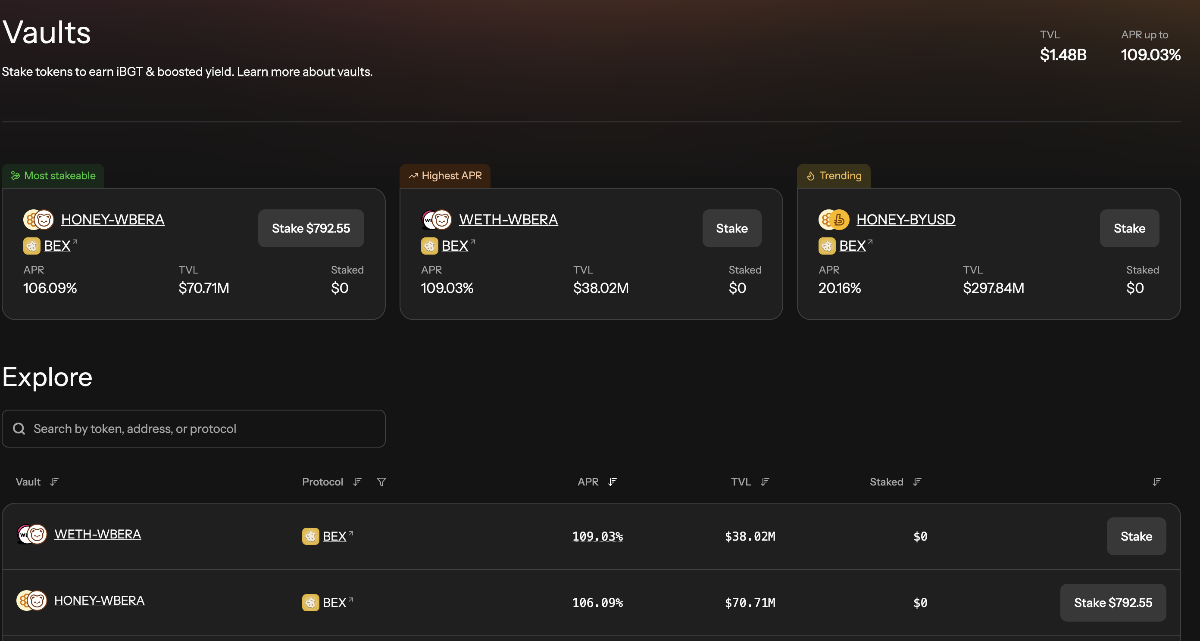Click the 109.03% APR value in WETH-WBERA card
This screenshot has width=1200, height=641.
(447, 288)
